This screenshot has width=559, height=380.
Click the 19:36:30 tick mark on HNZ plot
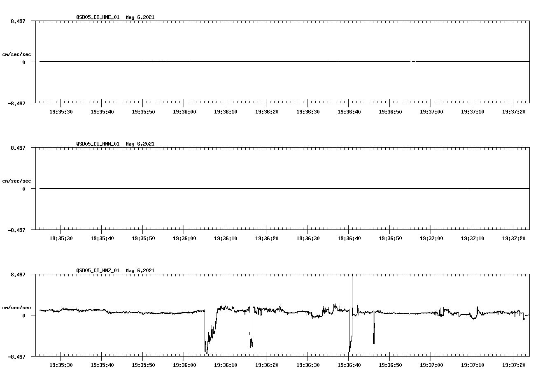tap(308, 358)
